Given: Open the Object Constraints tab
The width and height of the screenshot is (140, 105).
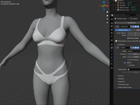Looking at the screenshot, I should pyautogui.click(x=112, y=57).
